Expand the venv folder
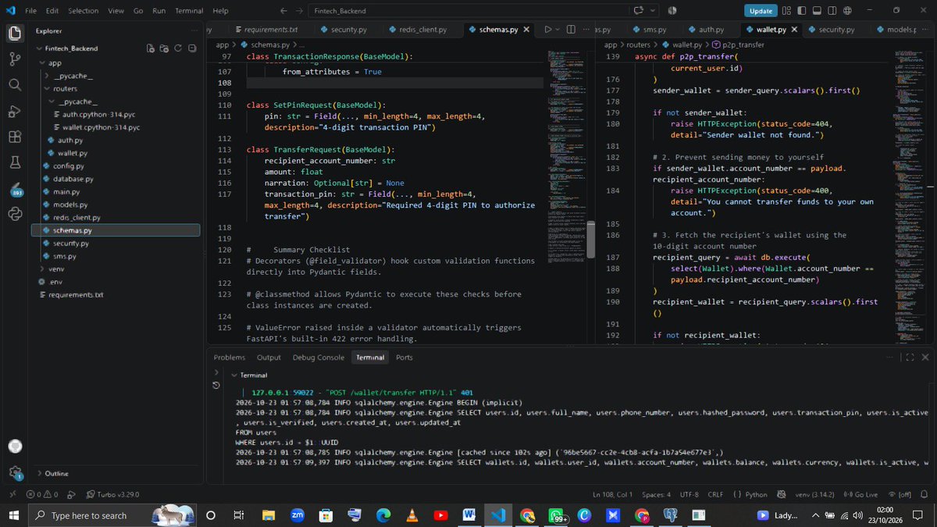The width and height of the screenshot is (937, 527). (43, 269)
